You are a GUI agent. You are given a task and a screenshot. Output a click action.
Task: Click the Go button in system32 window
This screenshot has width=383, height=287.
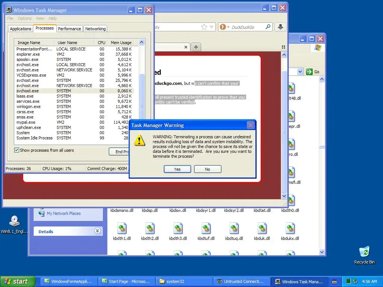[x=313, y=72]
